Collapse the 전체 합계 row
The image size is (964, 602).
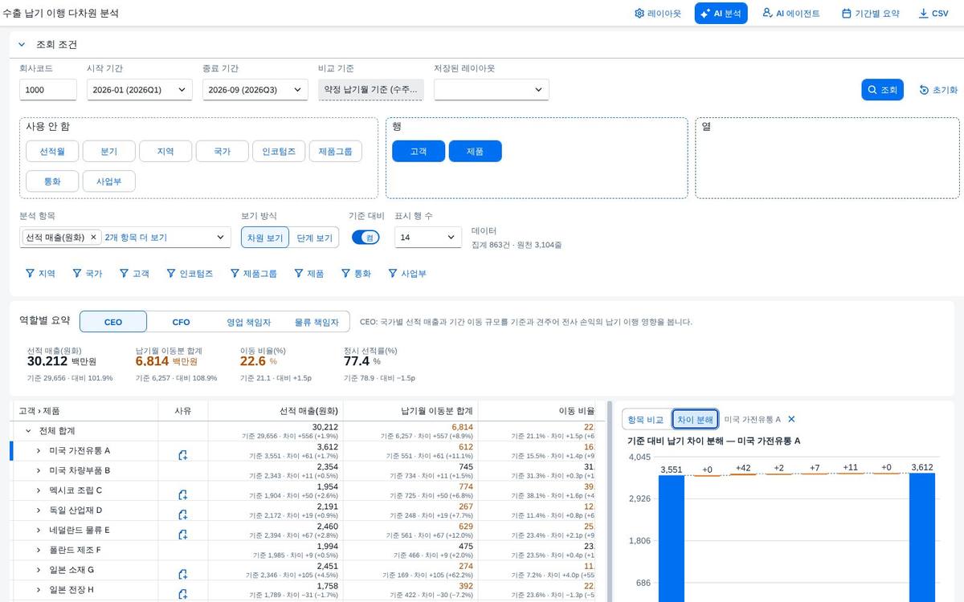(28, 430)
